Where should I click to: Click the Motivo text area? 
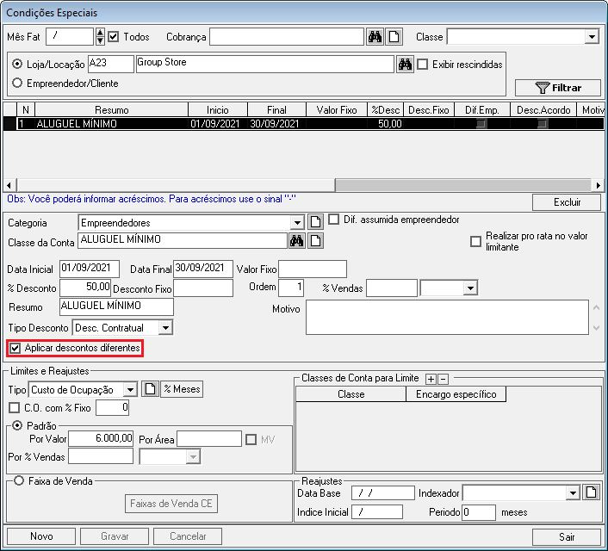pyautogui.click(x=447, y=317)
